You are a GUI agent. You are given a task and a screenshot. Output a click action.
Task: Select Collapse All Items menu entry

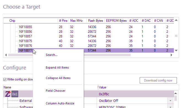coord(58,78)
